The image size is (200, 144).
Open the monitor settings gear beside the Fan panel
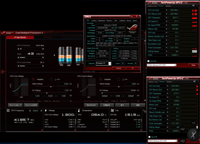pyautogui.click(x=144, y=111)
